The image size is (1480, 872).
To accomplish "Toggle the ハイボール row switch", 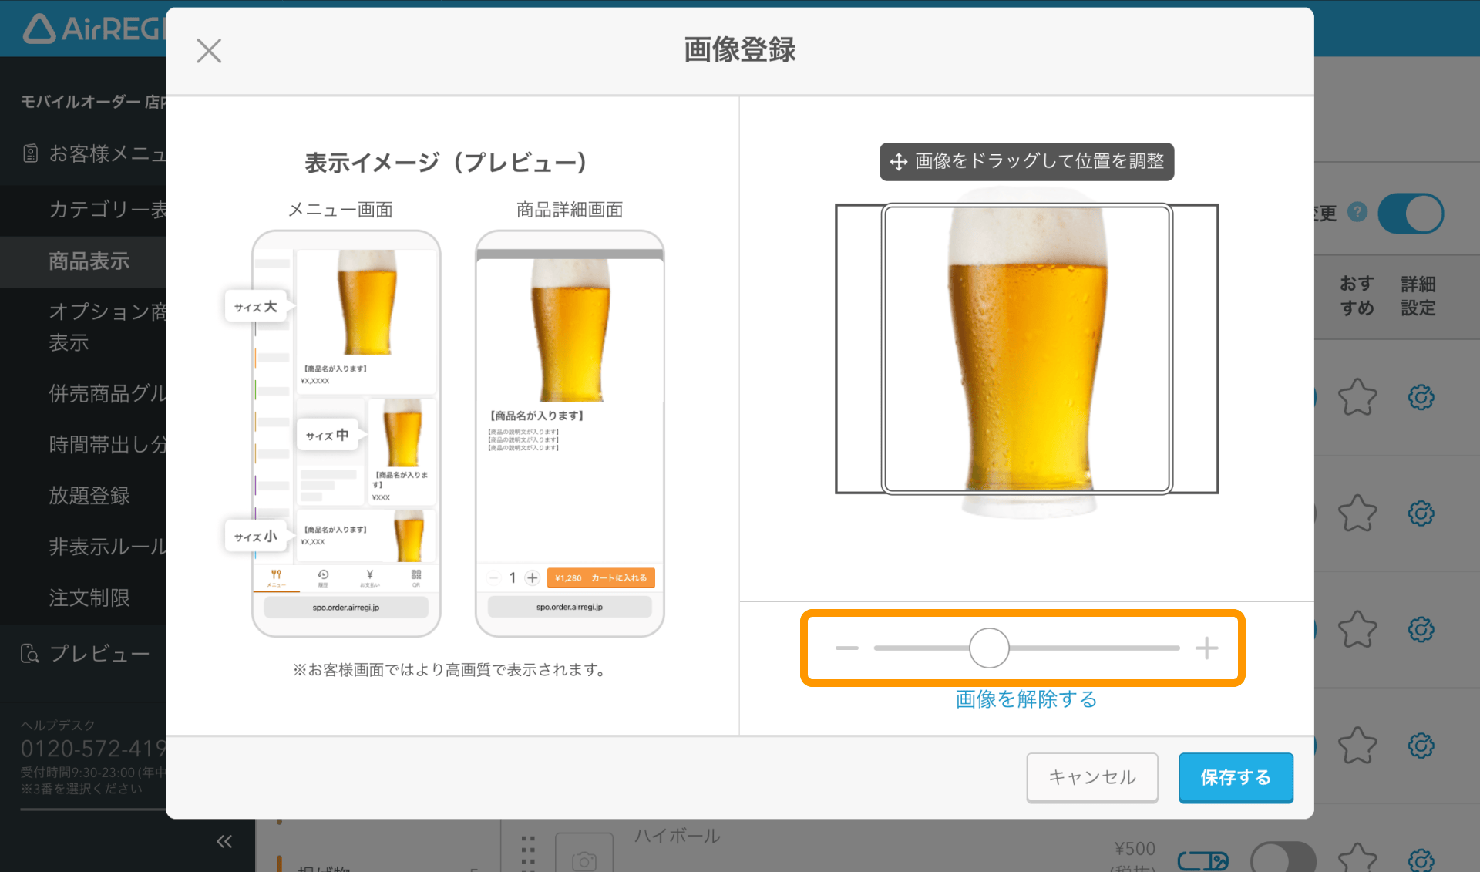I will point(1283,858).
